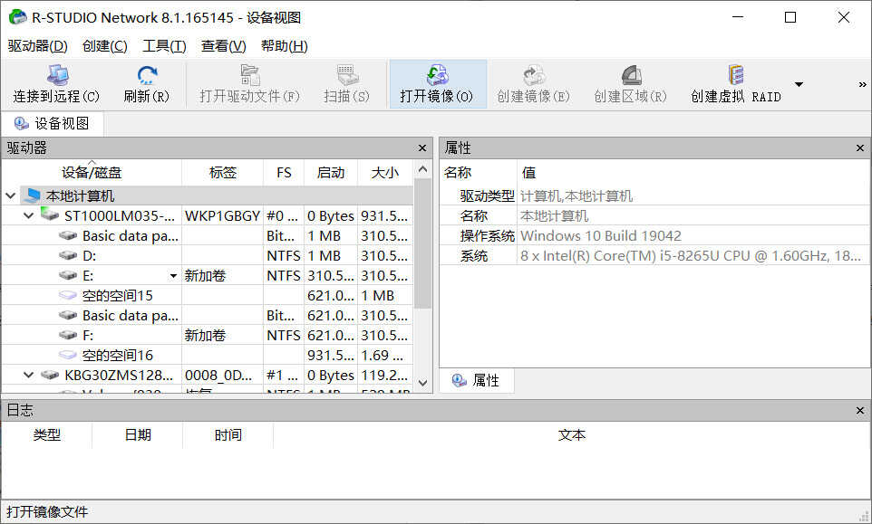Click the Scan (扫描) toolbar icon
The height and width of the screenshot is (524, 872).
tap(346, 75)
